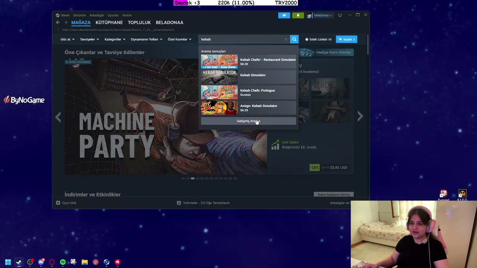This screenshot has height=268, width=477.
Task: Open Kebab Chefs! Restaurant Simulator thumbnail
Action: [x=219, y=62]
